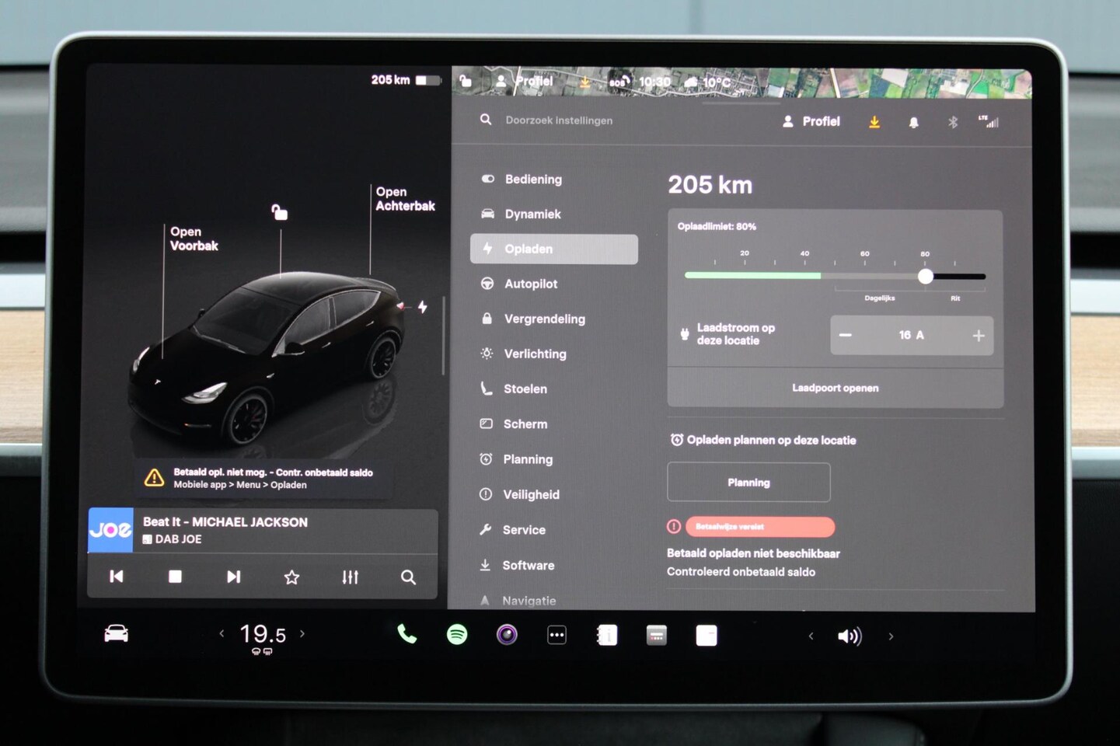Open the car controls icon
The height and width of the screenshot is (746, 1120).
117,634
